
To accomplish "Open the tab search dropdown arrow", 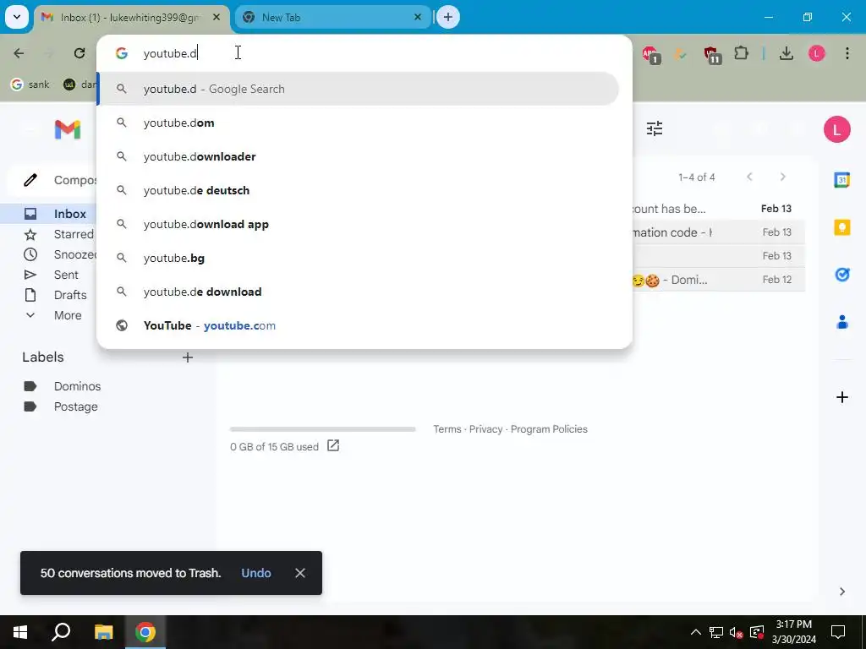I will (17, 17).
